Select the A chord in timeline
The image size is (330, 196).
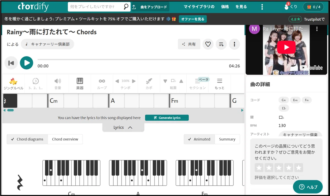click(x=117, y=101)
